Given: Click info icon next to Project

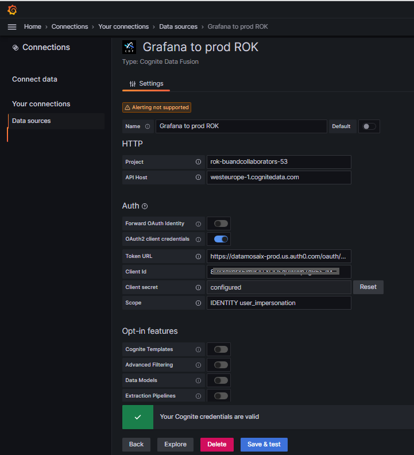Looking at the screenshot, I should point(198,162).
